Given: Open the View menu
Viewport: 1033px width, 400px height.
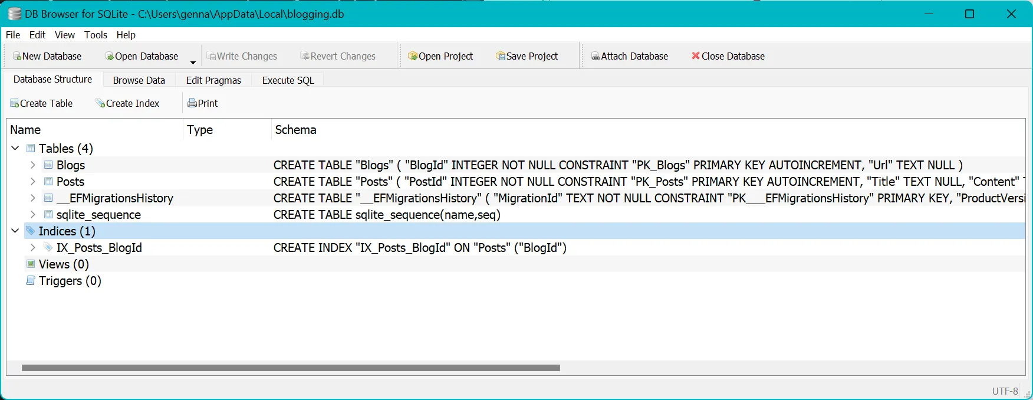Looking at the screenshot, I should click(x=65, y=35).
